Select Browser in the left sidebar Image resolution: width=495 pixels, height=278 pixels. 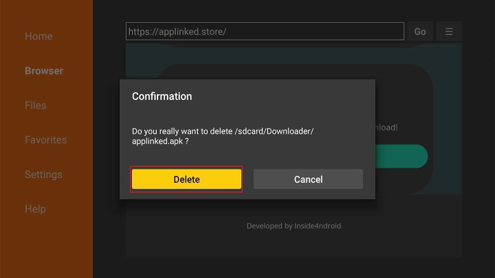[x=44, y=71]
